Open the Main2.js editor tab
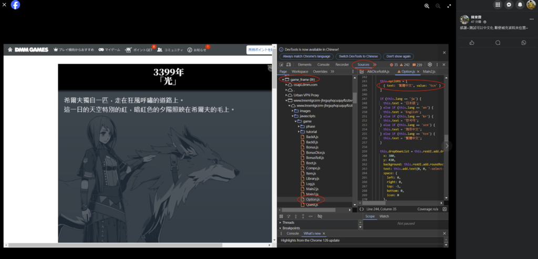538x259 pixels. click(429, 71)
